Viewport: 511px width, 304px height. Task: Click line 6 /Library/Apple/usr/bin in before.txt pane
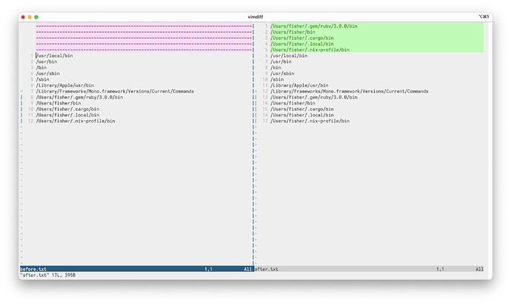65,85
